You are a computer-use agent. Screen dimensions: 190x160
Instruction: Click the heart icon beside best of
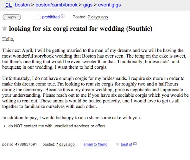117,145
